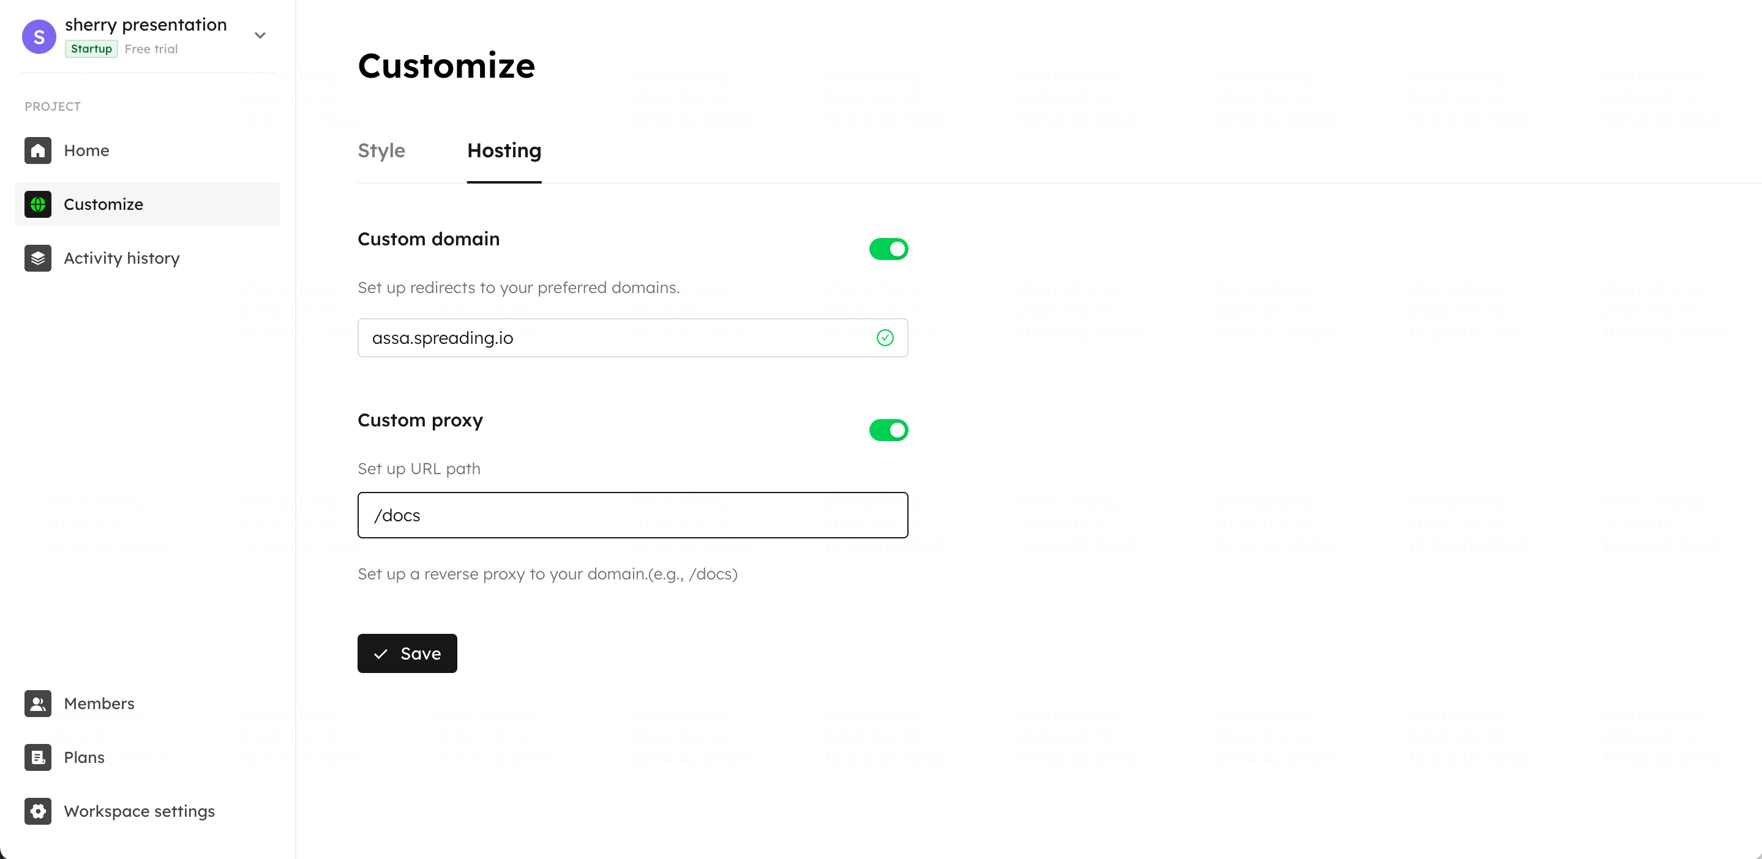The image size is (1762, 859).
Task: Click the green checkmark inside the domain field
Action: [x=885, y=338]
